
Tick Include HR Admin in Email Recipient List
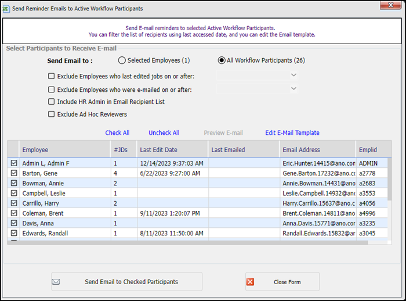[52, 102]
